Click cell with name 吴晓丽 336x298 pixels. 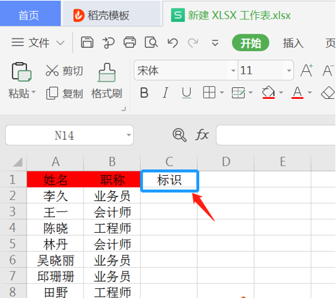click(x=56, y=260)
